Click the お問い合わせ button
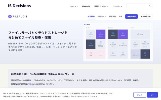This screenshot has width=161, height=100. [146, 16]
